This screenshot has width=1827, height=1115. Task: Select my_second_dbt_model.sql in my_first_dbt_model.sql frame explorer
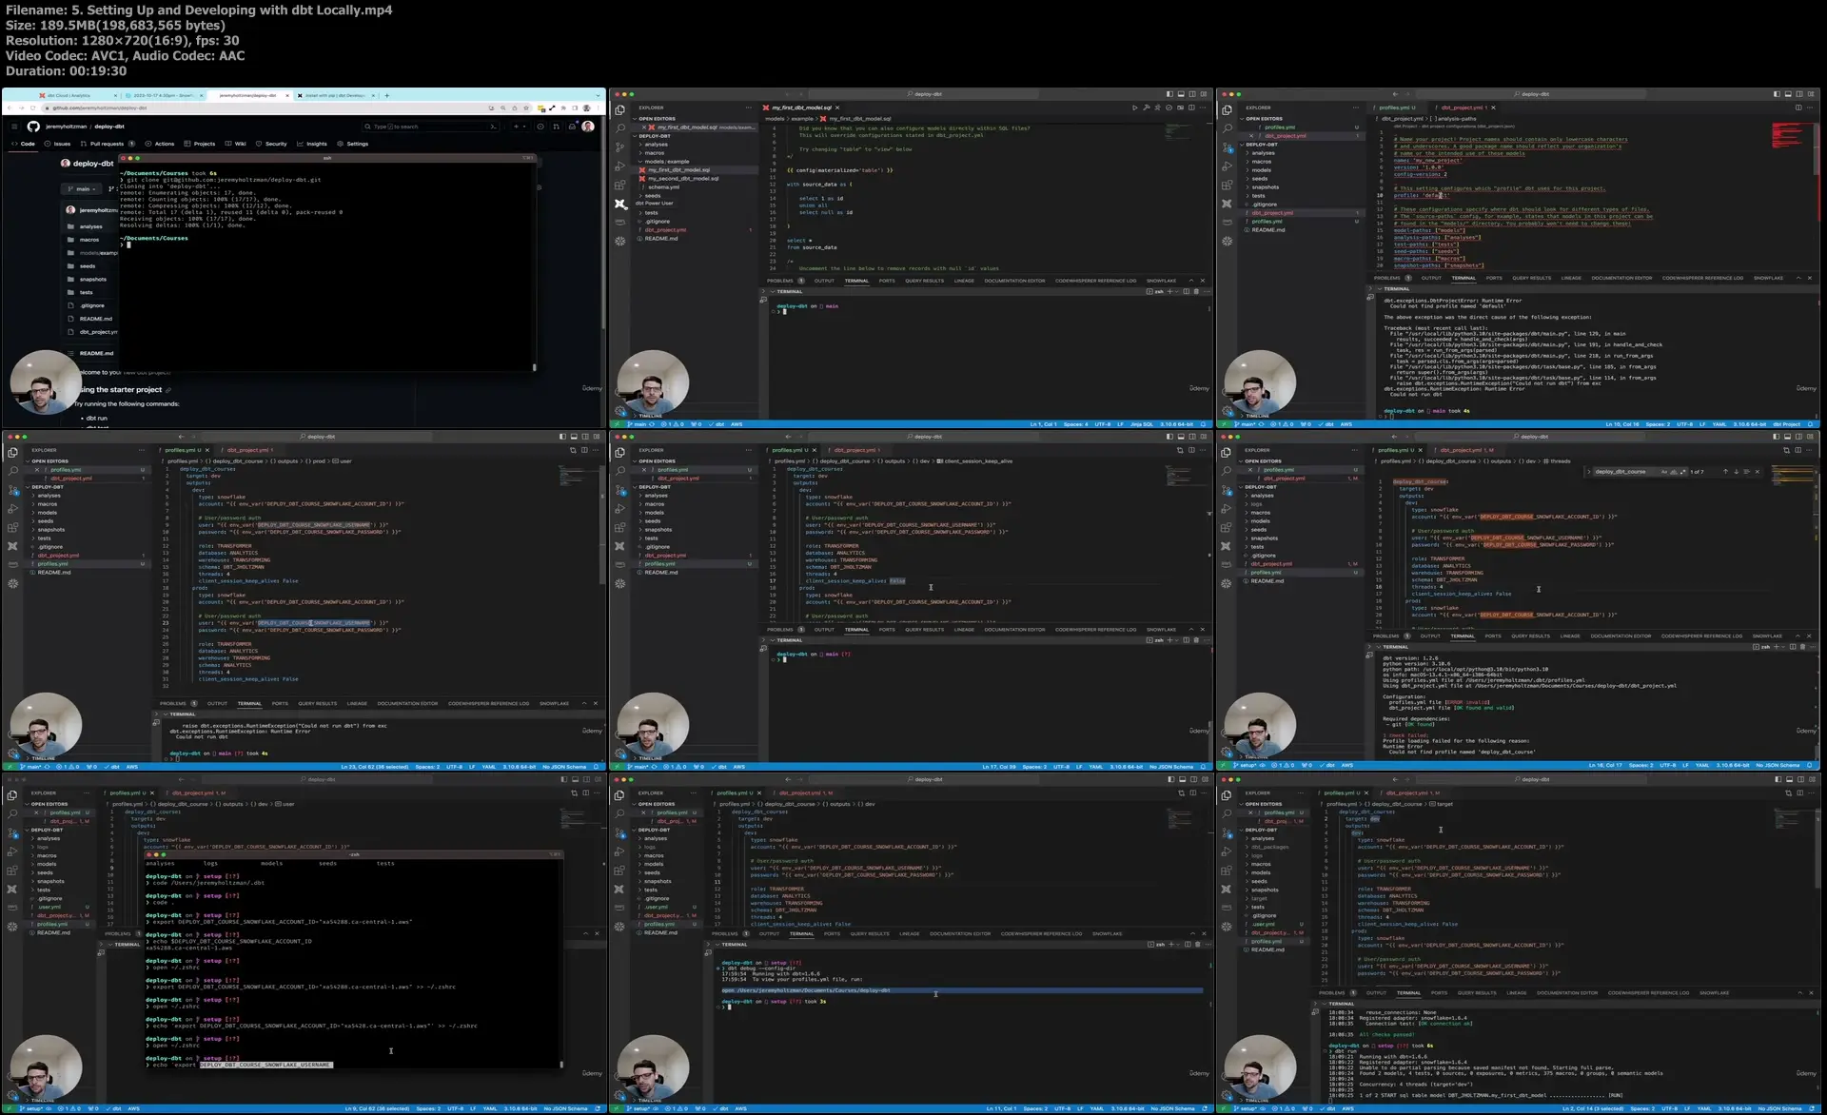click(683, 179)
